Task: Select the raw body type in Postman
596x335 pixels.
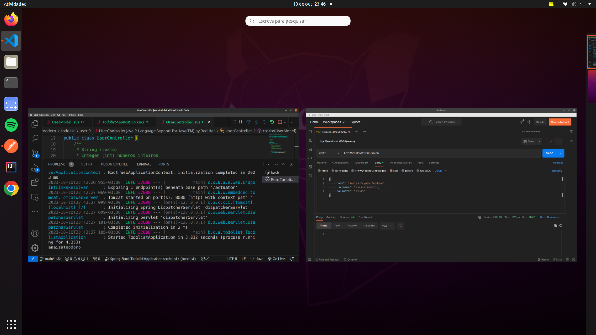Action: tap(394, 171)
